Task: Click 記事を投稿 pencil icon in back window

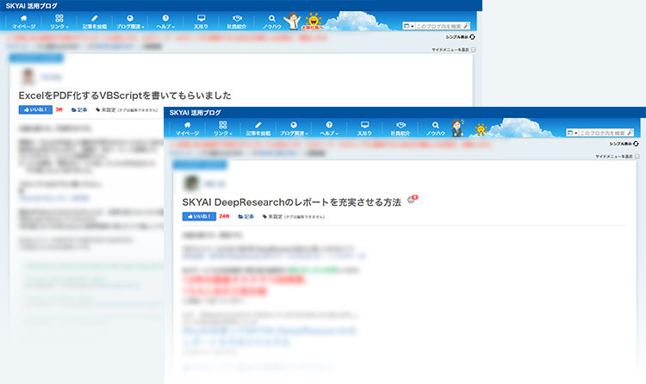Action: (x=95, y=22)
